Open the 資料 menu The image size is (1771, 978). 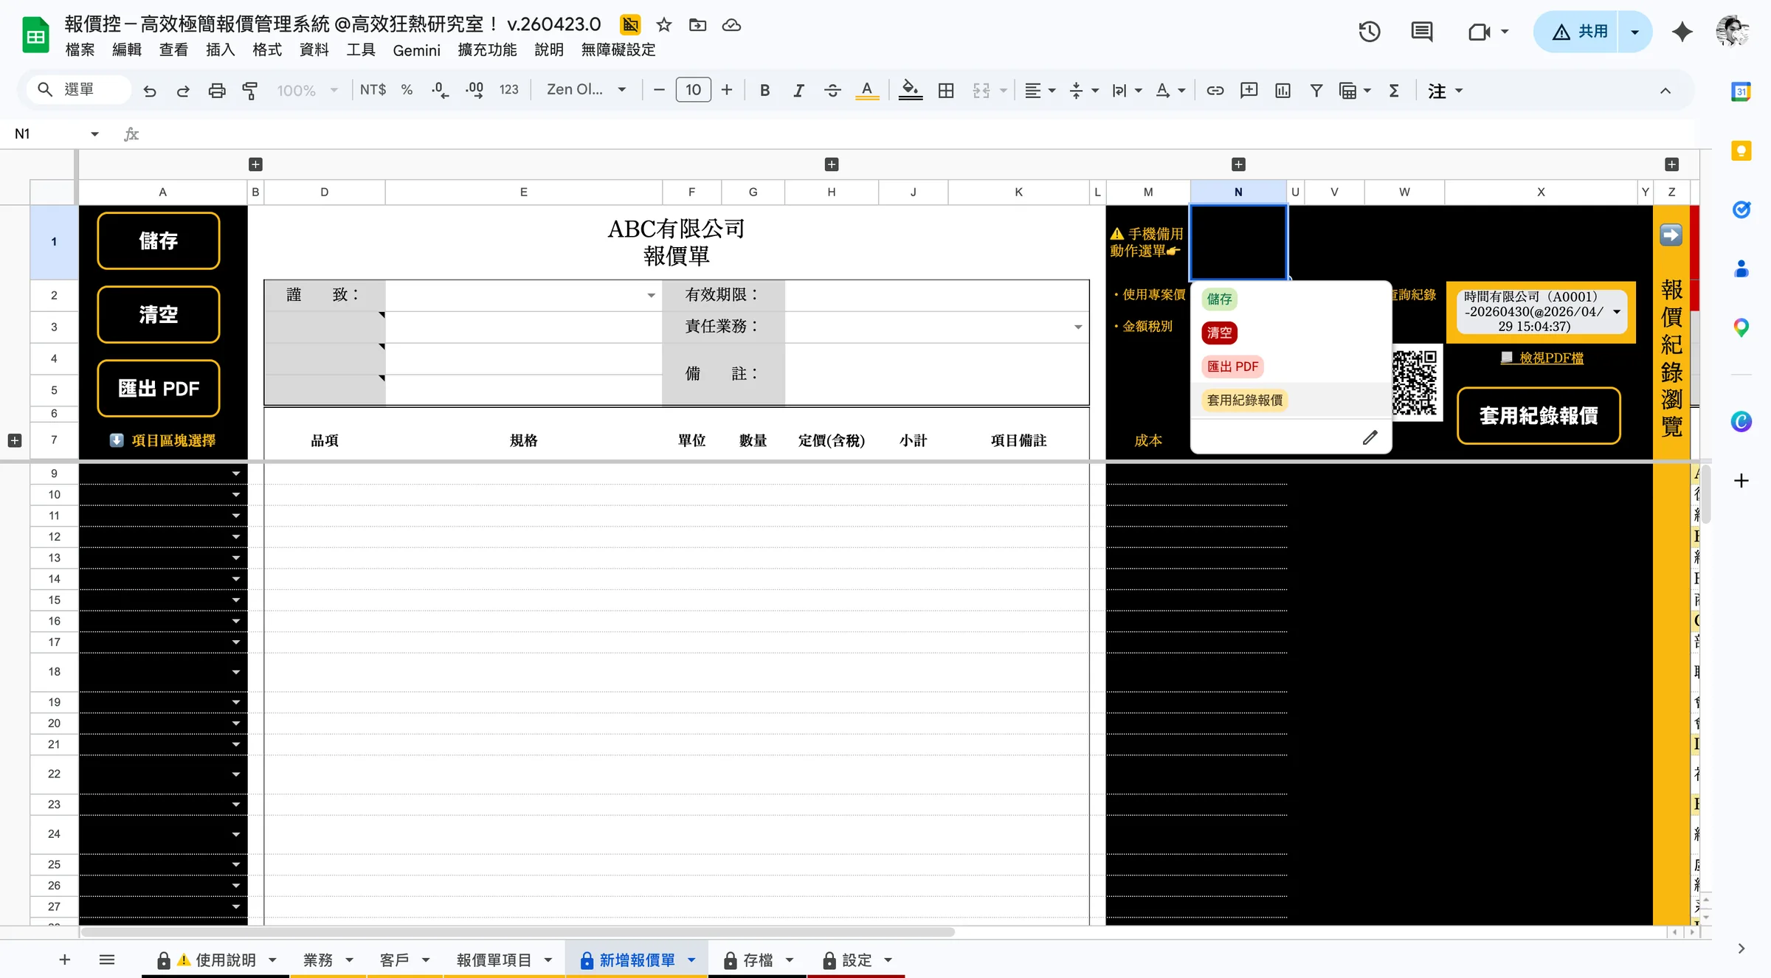click(x=314, y=49)
